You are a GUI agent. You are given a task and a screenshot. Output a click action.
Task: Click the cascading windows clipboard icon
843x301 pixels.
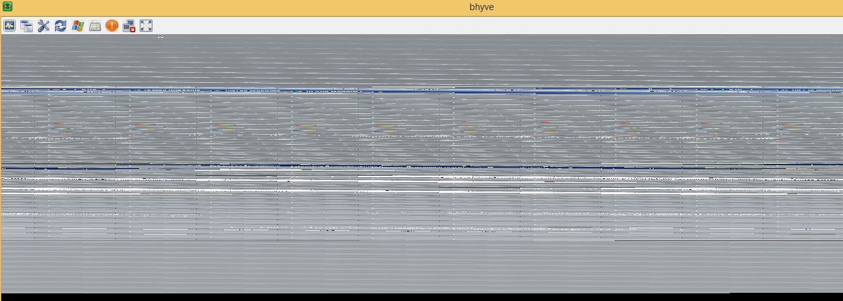coord(27,26)
